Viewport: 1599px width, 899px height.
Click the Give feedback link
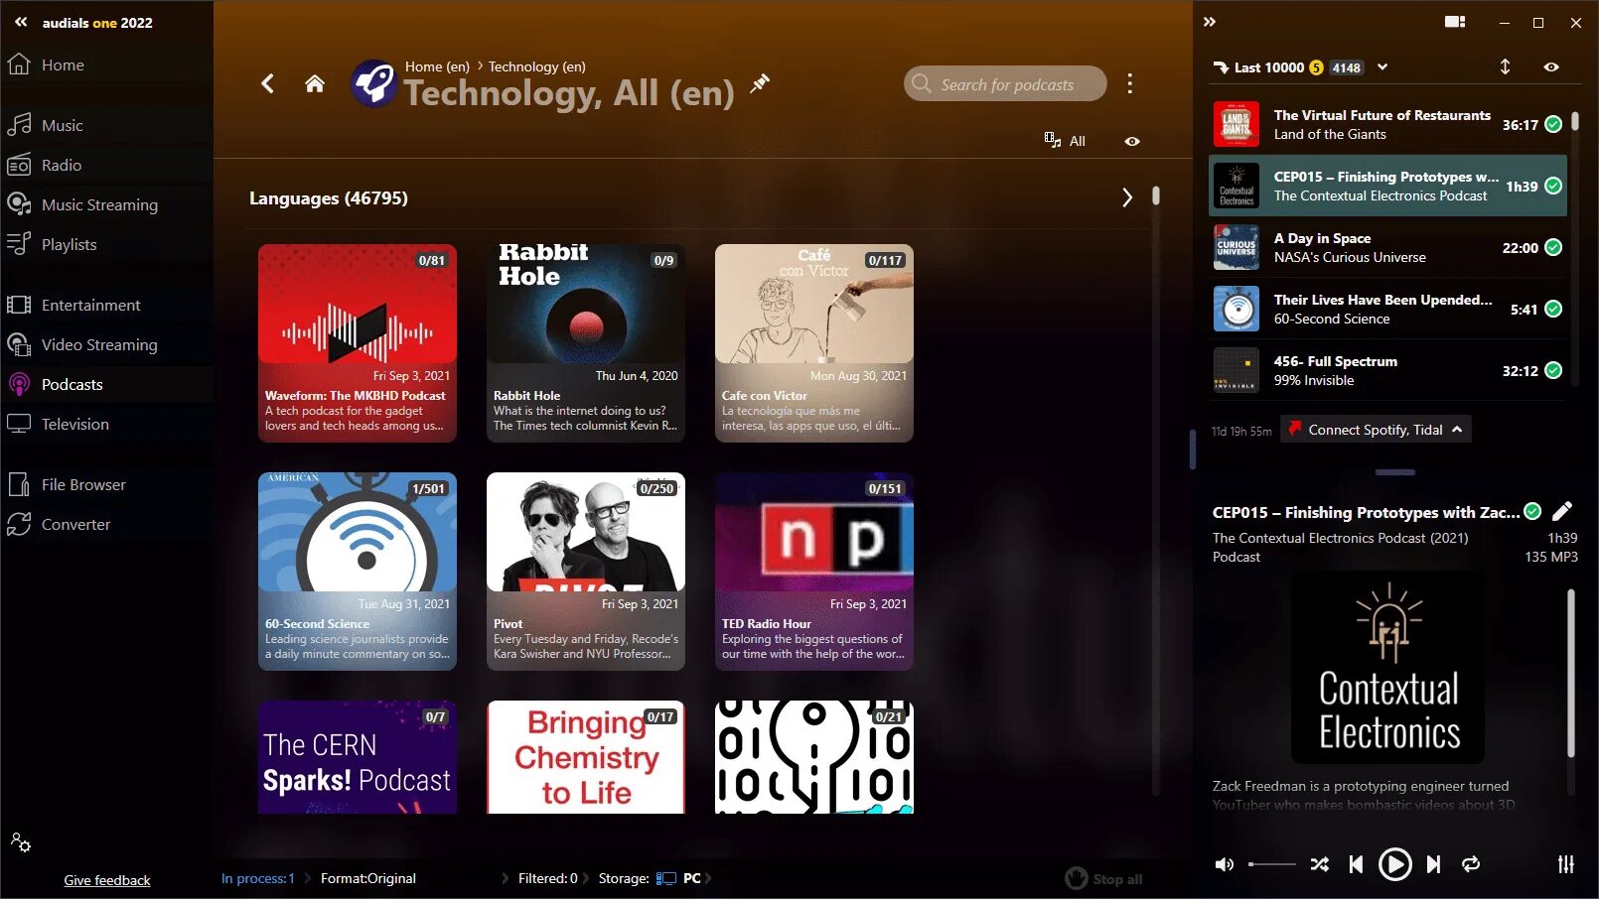coord(107,880)
